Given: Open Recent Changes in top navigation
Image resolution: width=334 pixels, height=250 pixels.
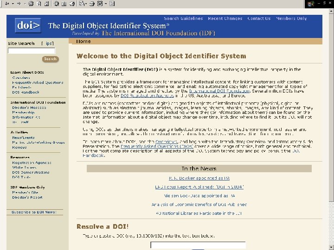Looking at the screenshot, I should click(225, 19).
